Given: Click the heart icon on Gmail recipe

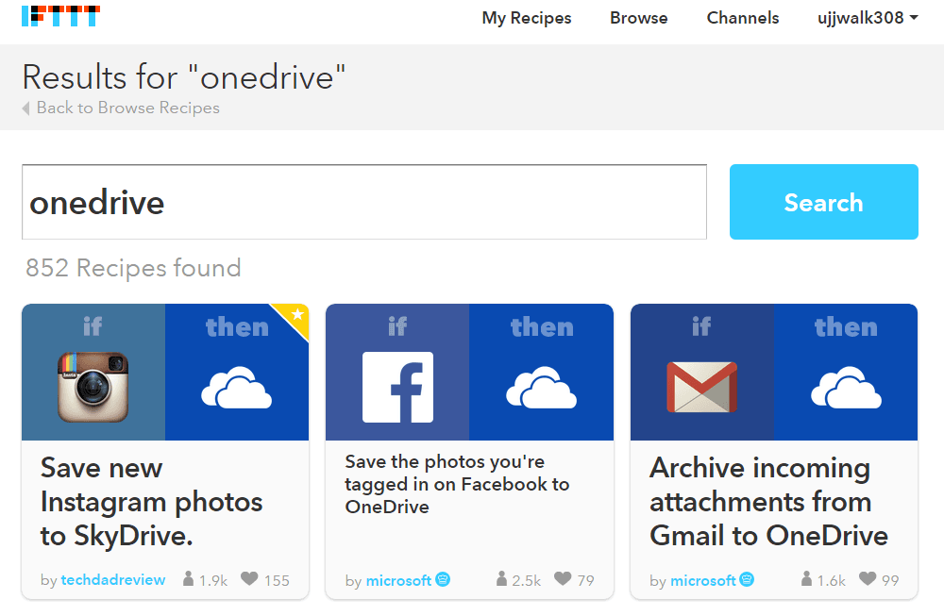Looking at the screenshot, I should click(x=868, y=579).
